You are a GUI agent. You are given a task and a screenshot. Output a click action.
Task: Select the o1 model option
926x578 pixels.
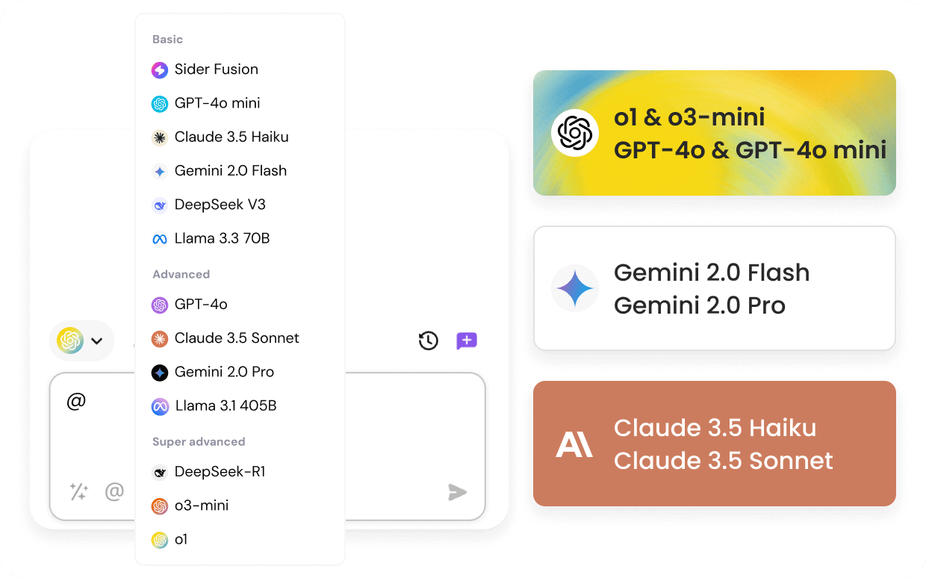point(181,539)
